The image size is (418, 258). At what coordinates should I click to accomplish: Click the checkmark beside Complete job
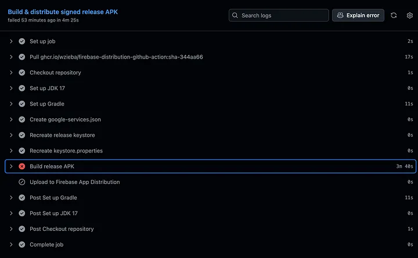22,245
